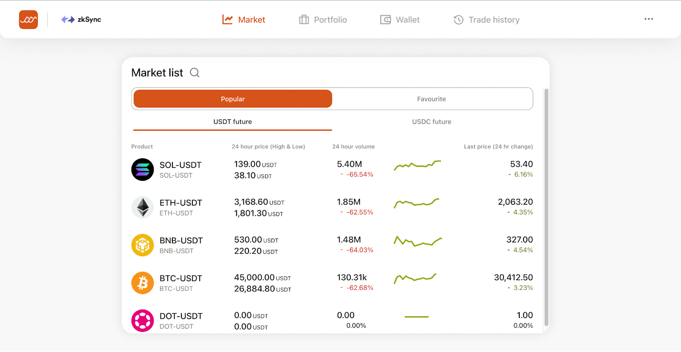Click the BNB coin icon

(x=143, y=245)
